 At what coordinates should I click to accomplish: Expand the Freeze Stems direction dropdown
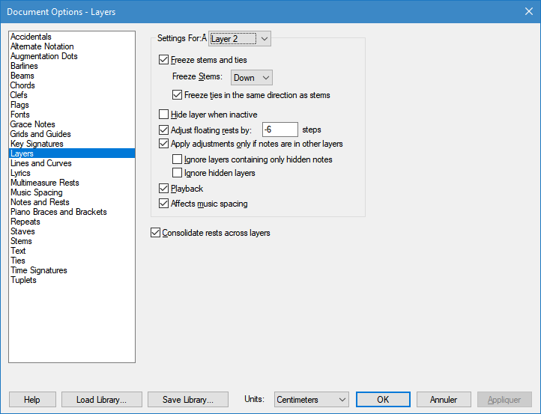pyautogui.click(x=251, y=78)
